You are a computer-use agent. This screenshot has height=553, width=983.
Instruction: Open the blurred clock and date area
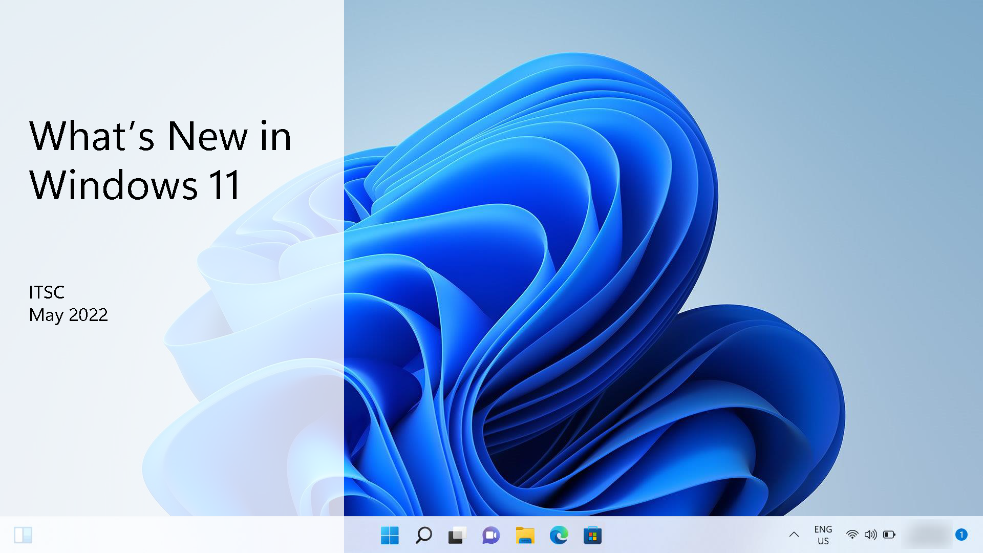coord(927,535)
